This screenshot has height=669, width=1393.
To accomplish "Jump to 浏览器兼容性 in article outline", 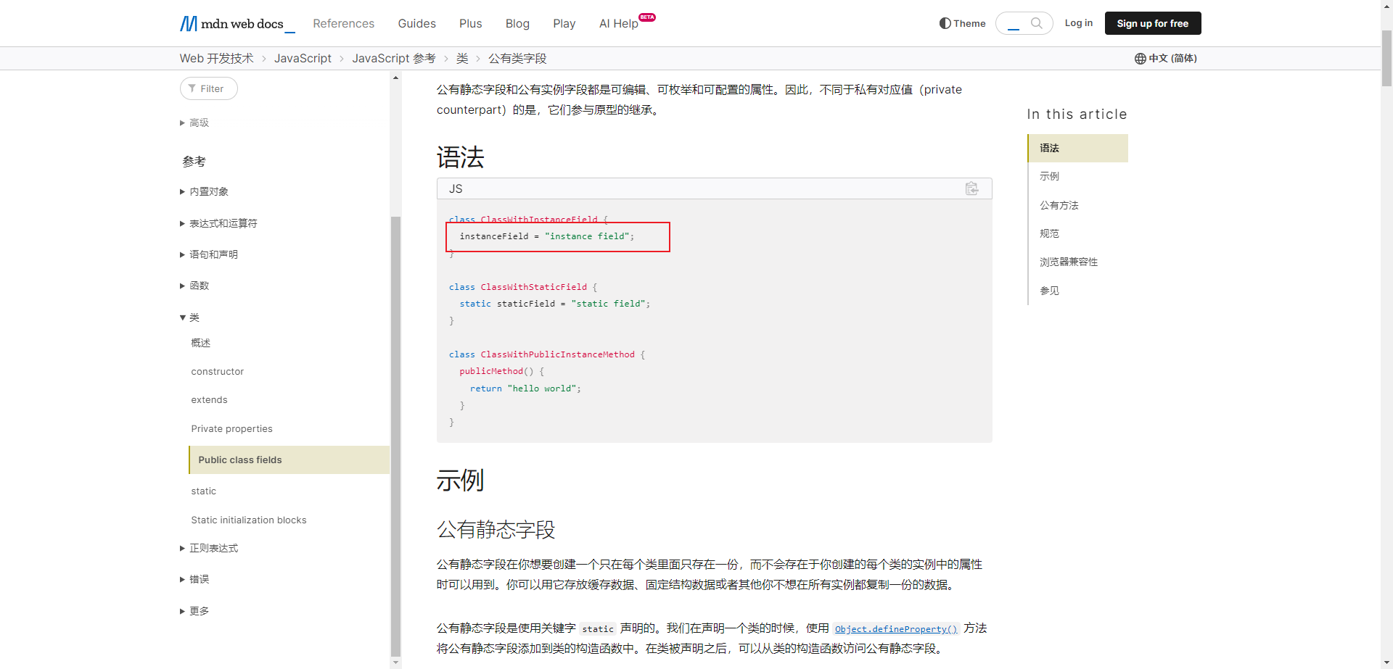I will pos(1068,262).
